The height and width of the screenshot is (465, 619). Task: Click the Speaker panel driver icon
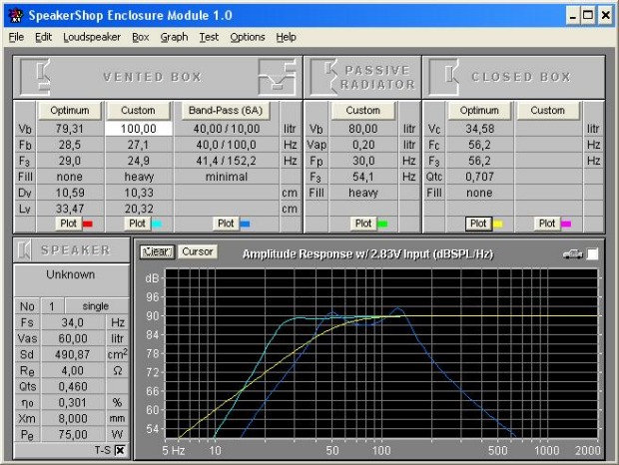(x=24, y=250)
